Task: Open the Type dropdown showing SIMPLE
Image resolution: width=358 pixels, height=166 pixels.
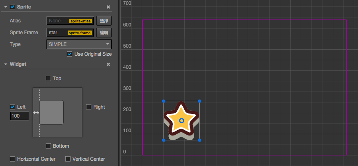Action: (79, 44)
